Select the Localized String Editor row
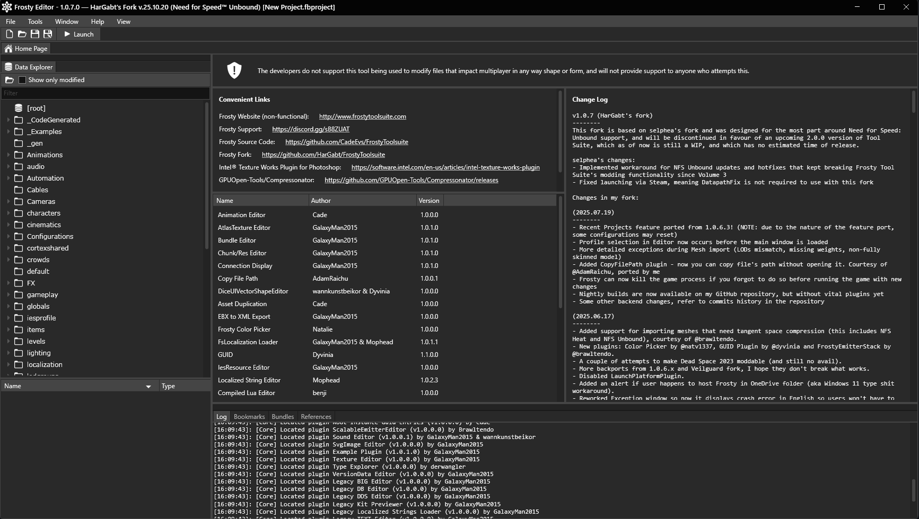 pos(385,380)
